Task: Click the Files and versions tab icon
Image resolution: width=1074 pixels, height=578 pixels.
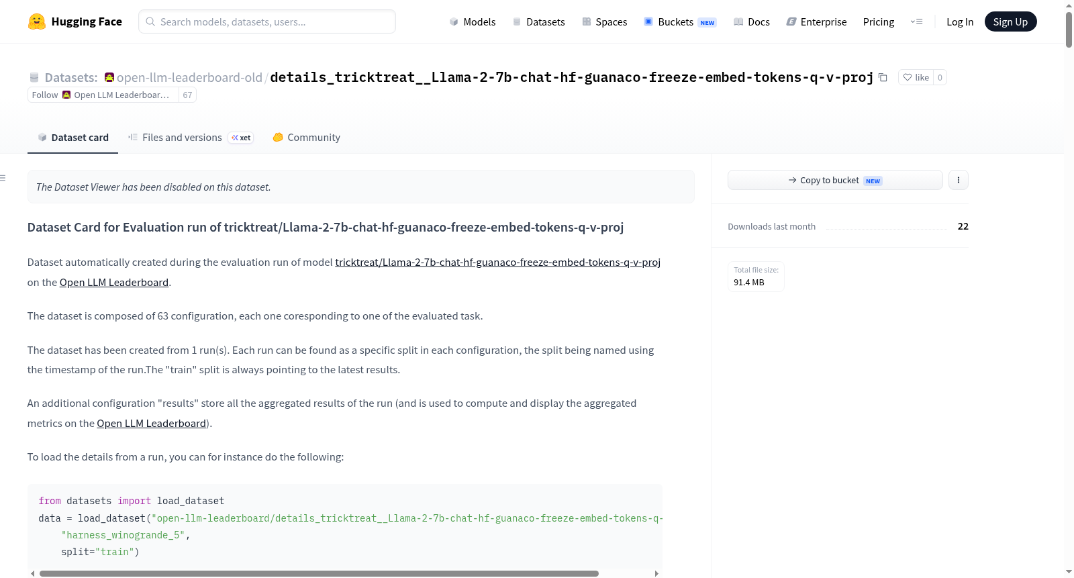Action: tap(133, 137)
